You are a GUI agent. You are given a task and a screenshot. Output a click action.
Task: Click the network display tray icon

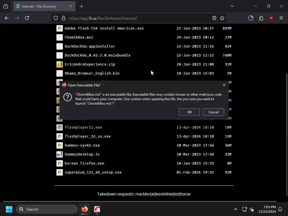click(x=244, y=209)
